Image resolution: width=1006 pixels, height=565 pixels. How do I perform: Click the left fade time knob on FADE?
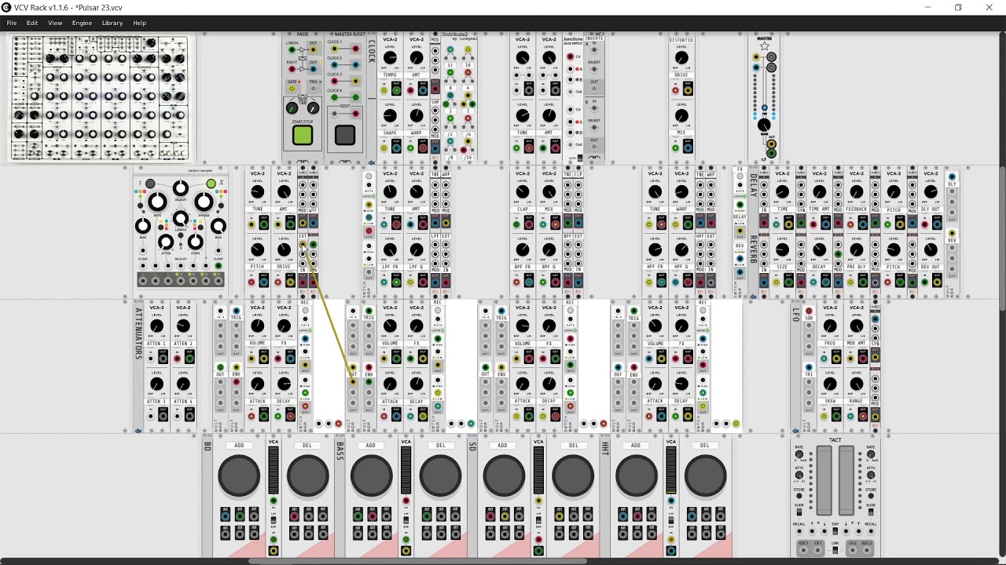click(x=292, y=108)
